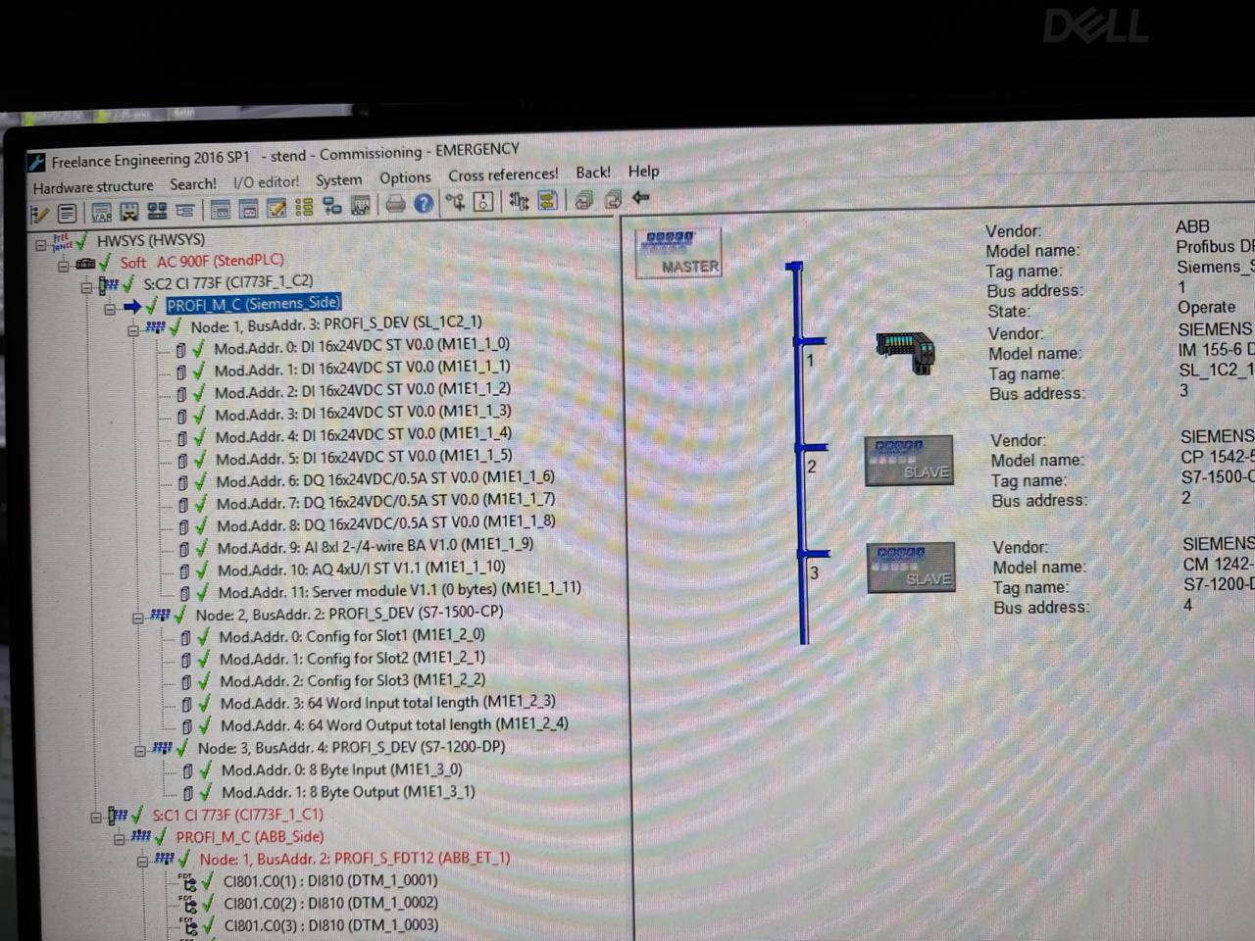
Task: Select Mod.Addr. 3: 64 Word Input total length
Action: click(x=388, y=703)
